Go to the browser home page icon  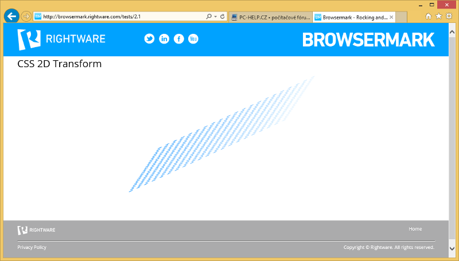pos(428,16)
